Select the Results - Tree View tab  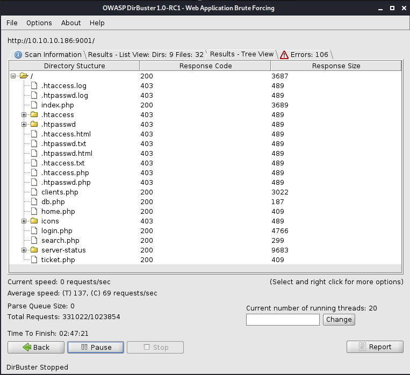tap(242, 54)
